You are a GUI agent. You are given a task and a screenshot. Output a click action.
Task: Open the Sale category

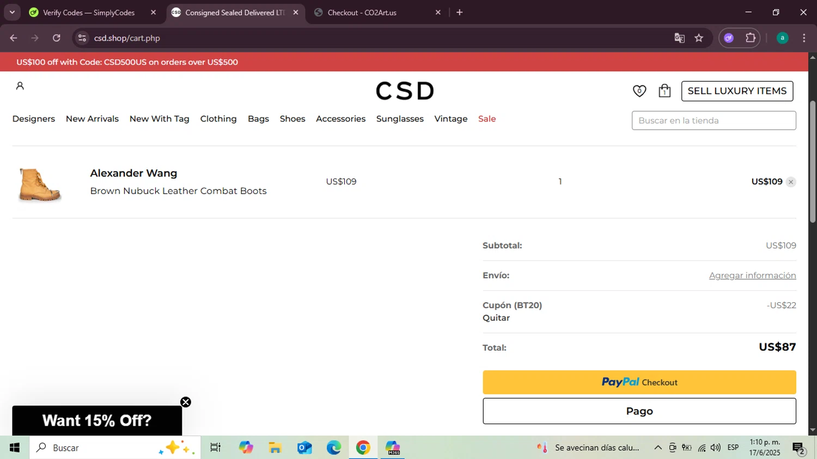pyautogui.click(x=487, y=119)
